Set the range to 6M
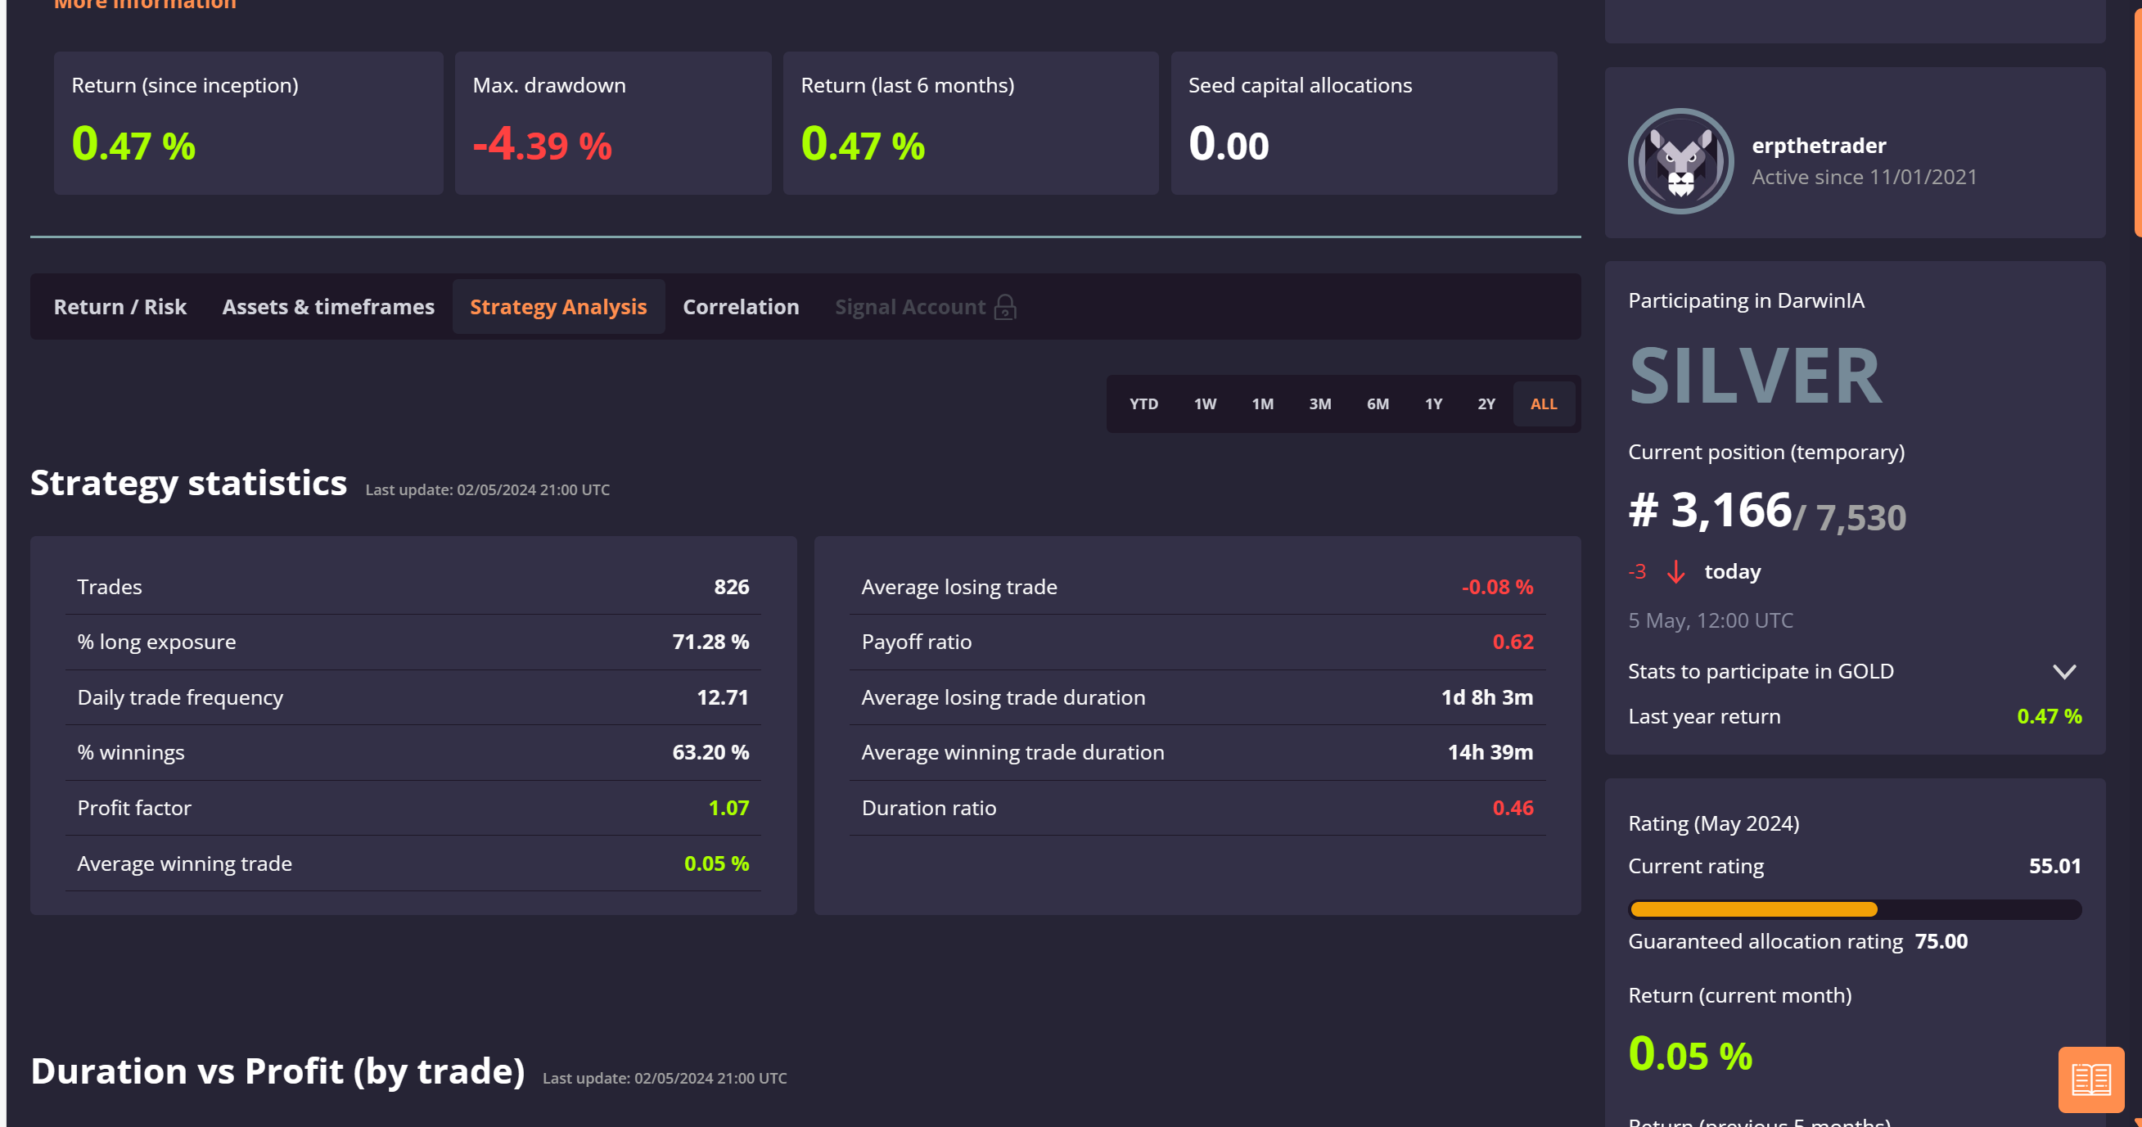The width and height of the screenshot is (2142, 1127). (x=1377, y=403)
